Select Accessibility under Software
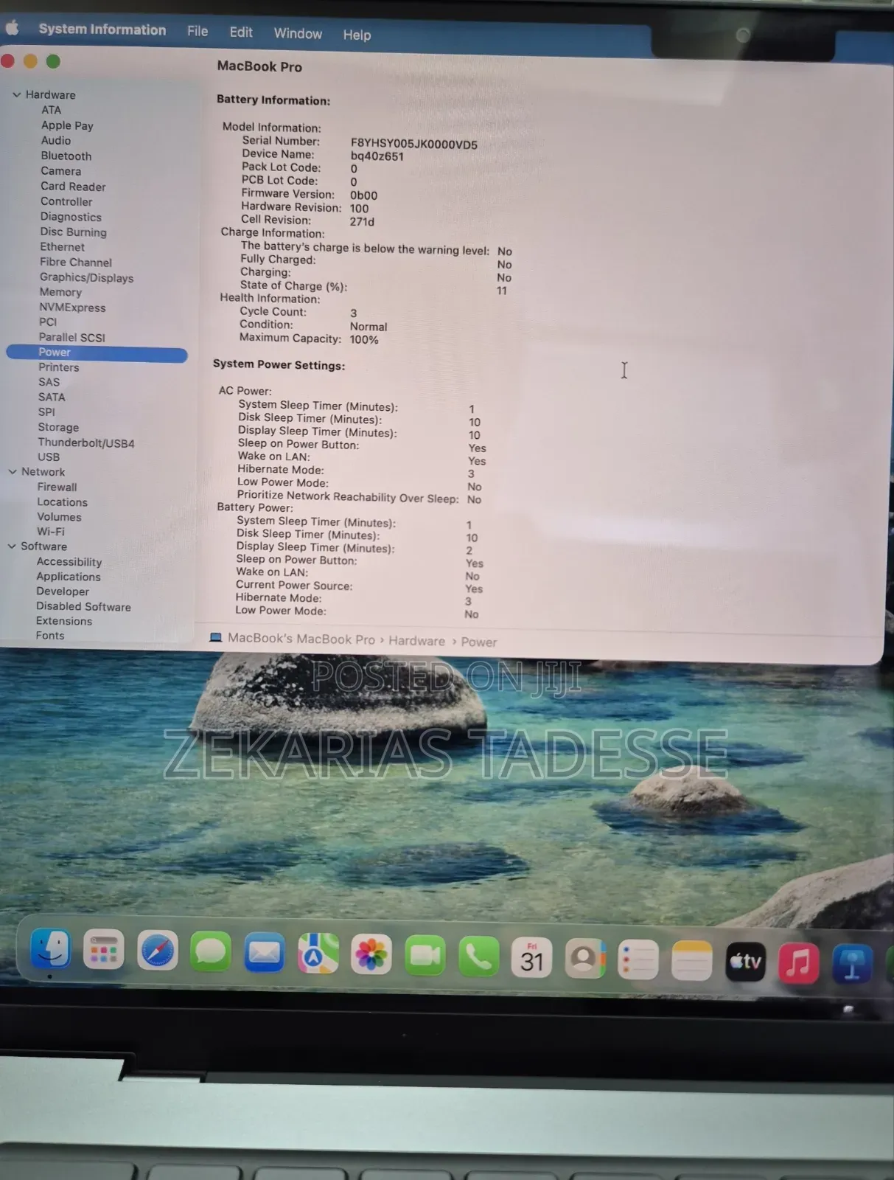Screen dimensions: 894x1180 (x=69, y=562)
